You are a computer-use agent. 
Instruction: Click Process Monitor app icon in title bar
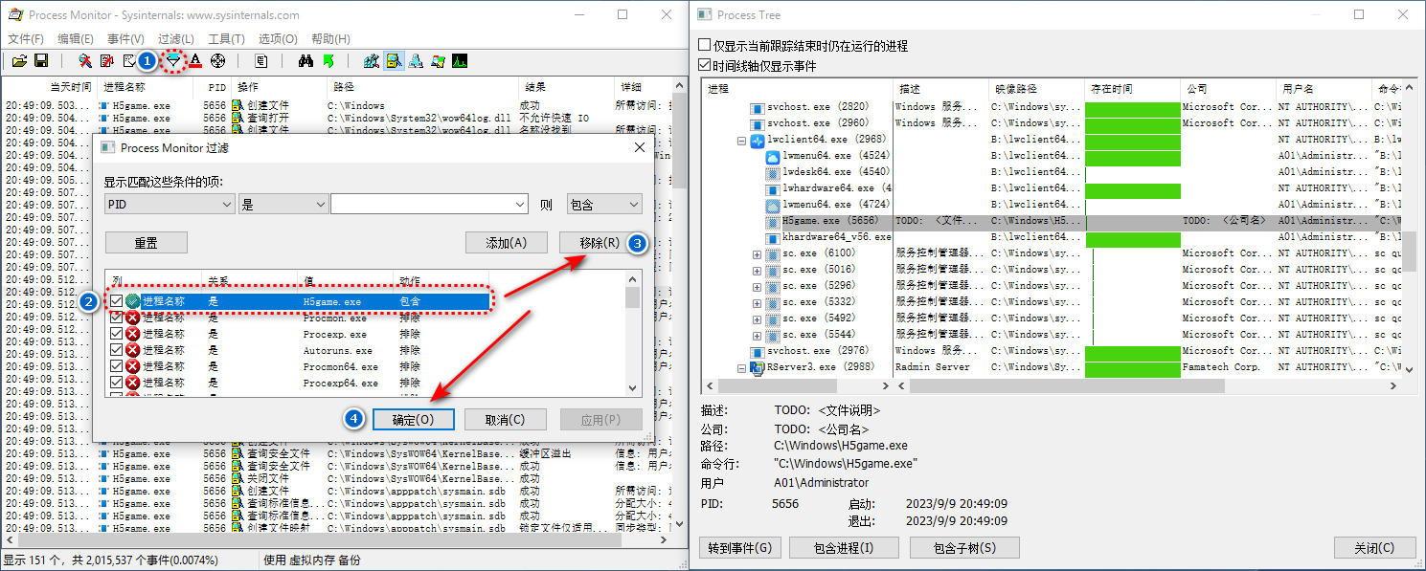(15, 15)
